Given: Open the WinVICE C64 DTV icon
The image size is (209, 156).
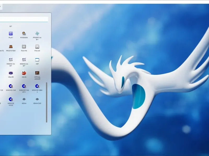Looking at the screenshot, I should [24, 86].
